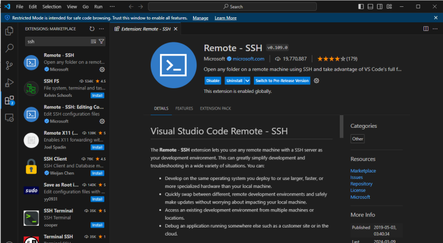443x243 pixels.
Task: Click the Restricted Mode shield icon
Action: coord(7,18)
